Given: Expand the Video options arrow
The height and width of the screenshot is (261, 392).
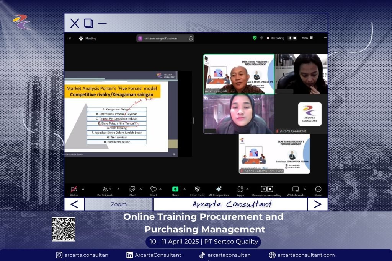Looking at the screenshot, I should pos(83,189).
